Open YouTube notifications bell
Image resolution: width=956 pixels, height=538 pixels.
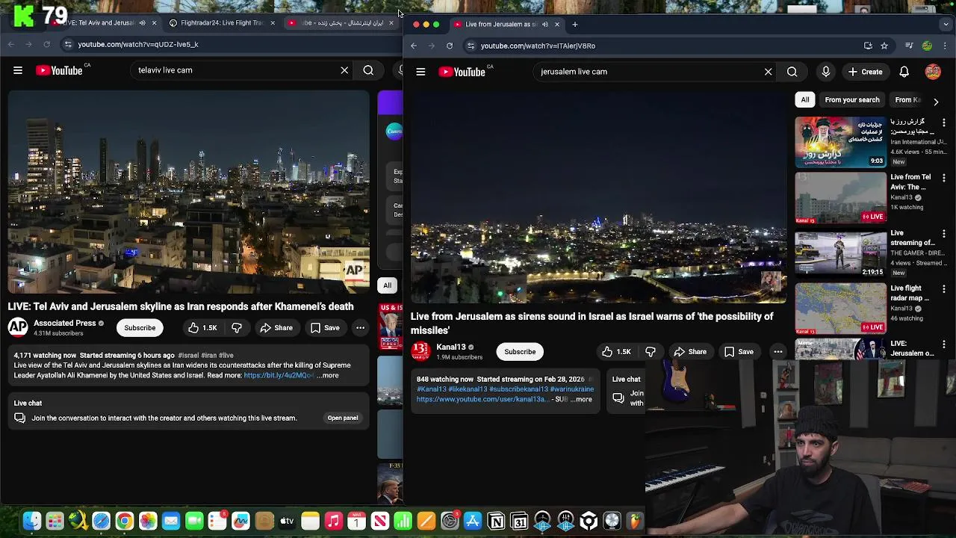[904, 72]
